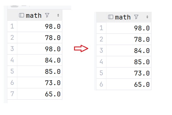Select row number 5 in the left table
The height and width of the screenshot is (115, 172).
tap(12, 71)
